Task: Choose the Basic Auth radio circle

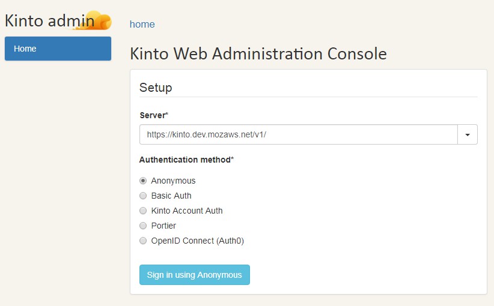Action: 143,196
